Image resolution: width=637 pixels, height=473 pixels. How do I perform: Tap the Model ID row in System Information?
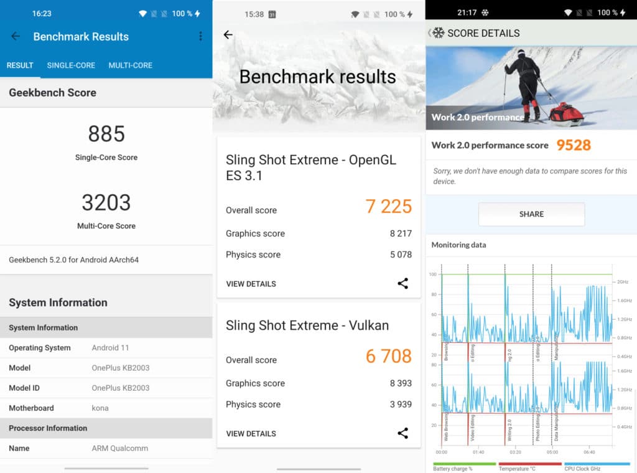click(106, 388)
